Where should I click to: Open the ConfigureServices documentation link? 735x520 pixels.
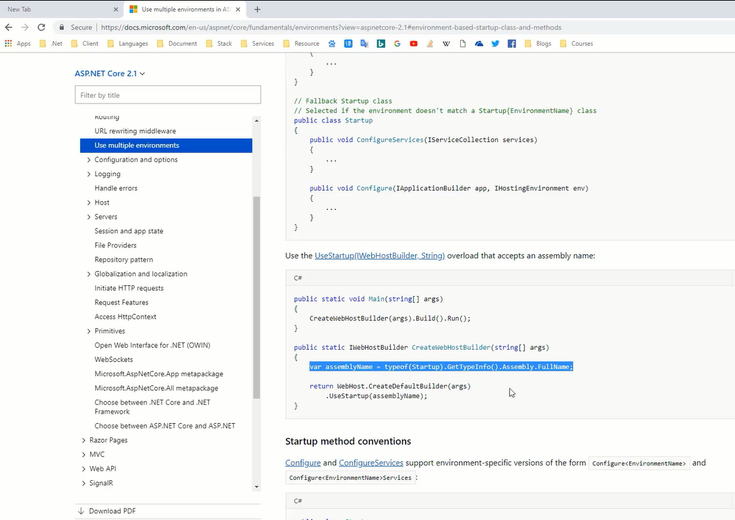coord(371,463)
